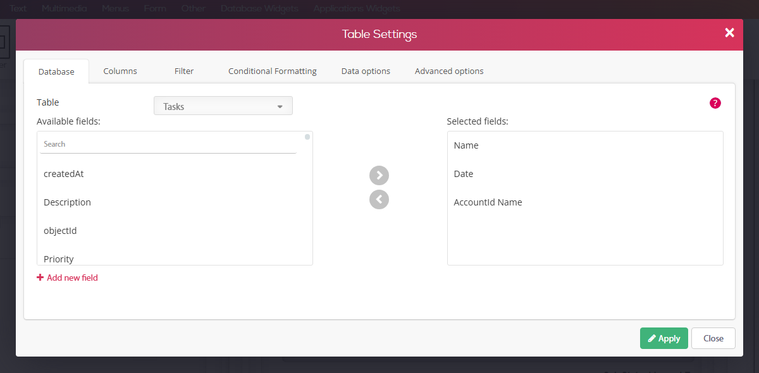Open the Other menu in background toolbar
Viewport: 759px width, 373px height.
(x=193, y=9)
